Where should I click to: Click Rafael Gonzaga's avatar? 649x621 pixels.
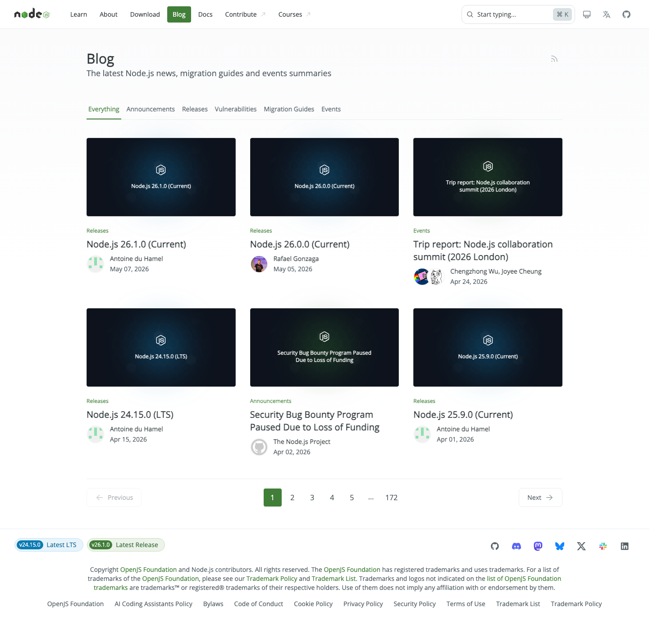[x=259, y=264]
